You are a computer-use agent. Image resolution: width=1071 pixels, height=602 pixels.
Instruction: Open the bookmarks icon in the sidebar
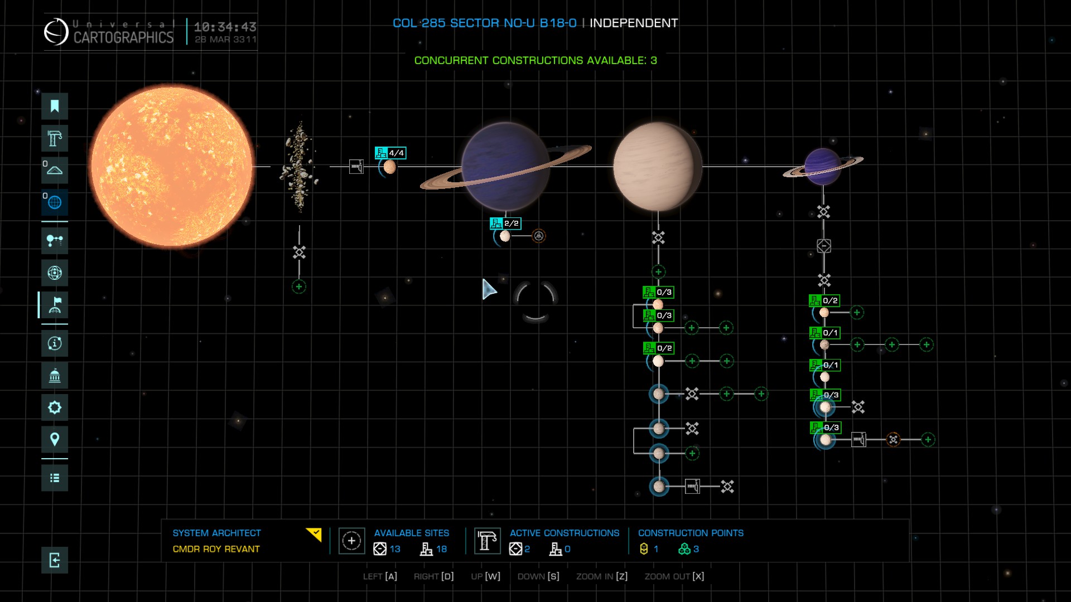coord(55,106)
